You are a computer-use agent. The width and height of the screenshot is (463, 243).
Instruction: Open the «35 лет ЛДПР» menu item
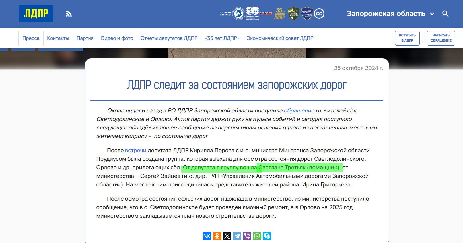tap(222, 38)
